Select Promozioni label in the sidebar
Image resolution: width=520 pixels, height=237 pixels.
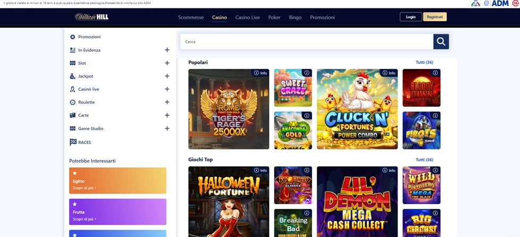(x=89, y=37)
